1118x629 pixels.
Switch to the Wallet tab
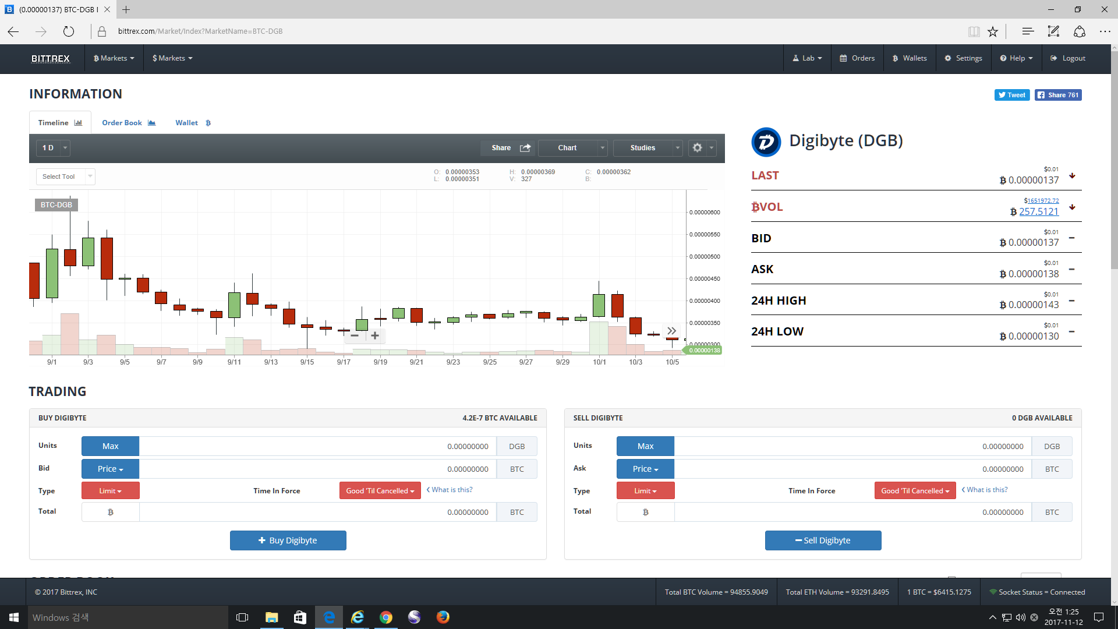pyautogui.click(x=193, y=123)
